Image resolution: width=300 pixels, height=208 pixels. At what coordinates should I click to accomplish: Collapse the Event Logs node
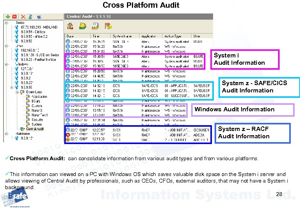click(x=17, y=92)
